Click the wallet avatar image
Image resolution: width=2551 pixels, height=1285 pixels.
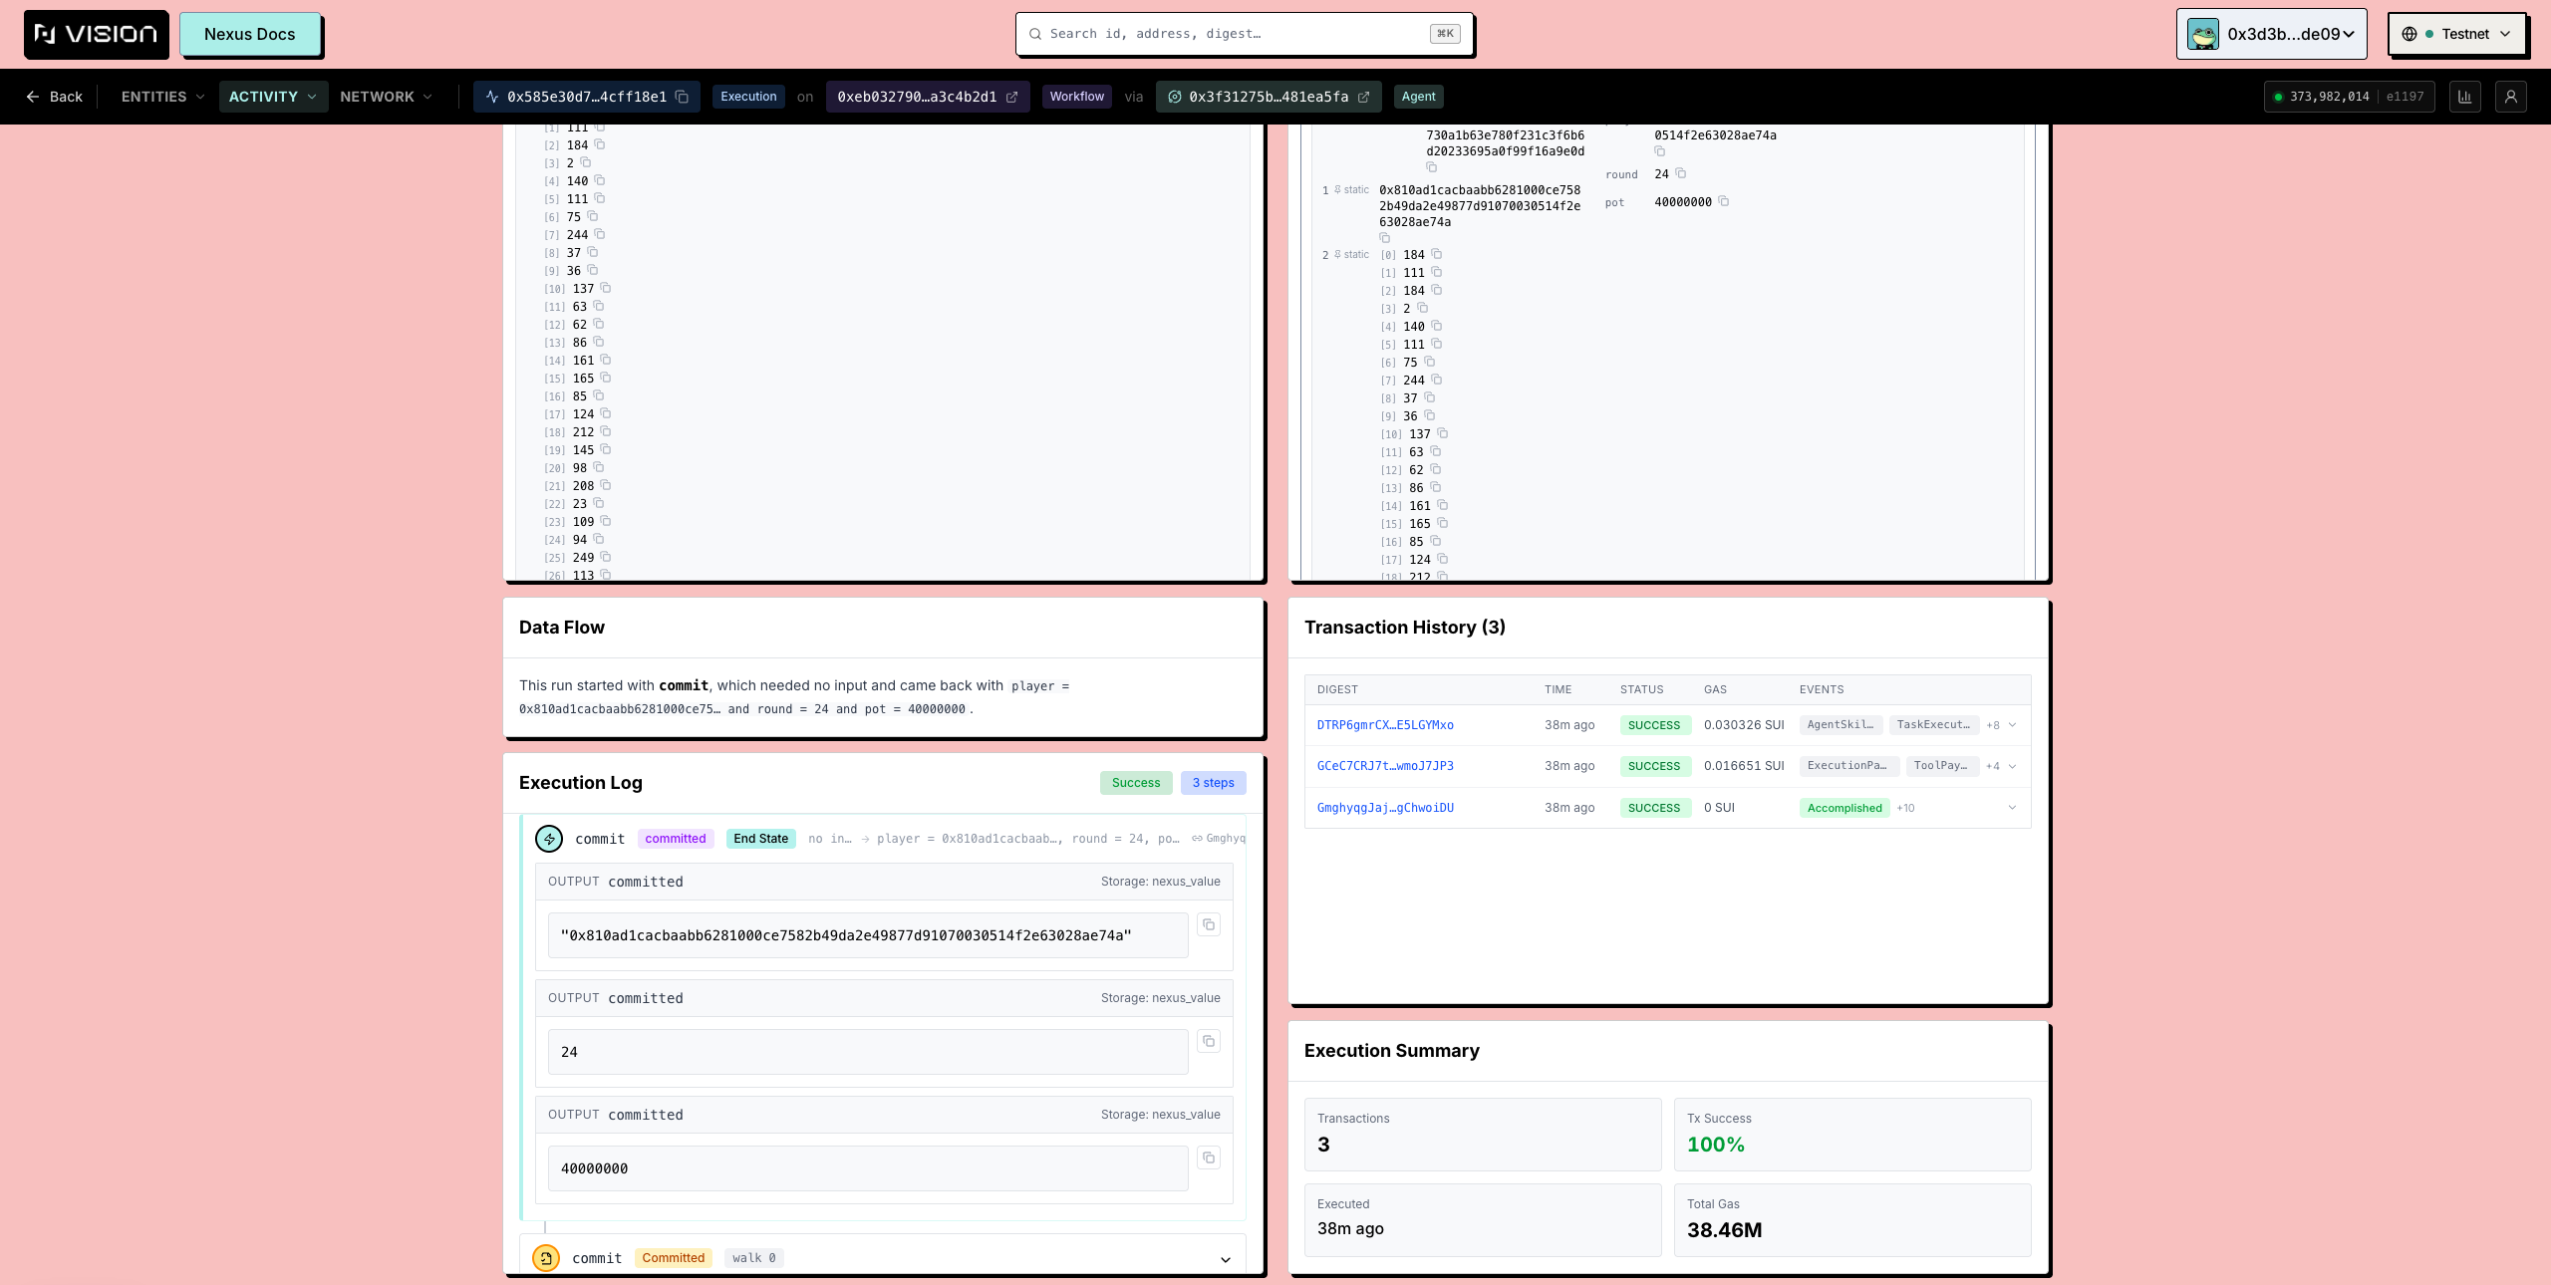coord(2202,34)
